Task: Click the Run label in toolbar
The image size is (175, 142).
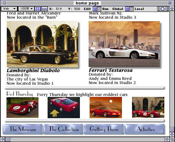Action: pyautogui.click(x=105, y=9)
